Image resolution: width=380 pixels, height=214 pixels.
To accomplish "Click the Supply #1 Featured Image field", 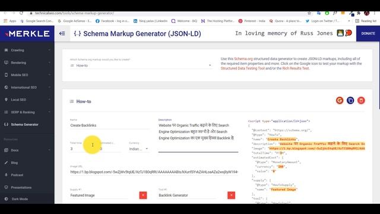I will (99, 196).
